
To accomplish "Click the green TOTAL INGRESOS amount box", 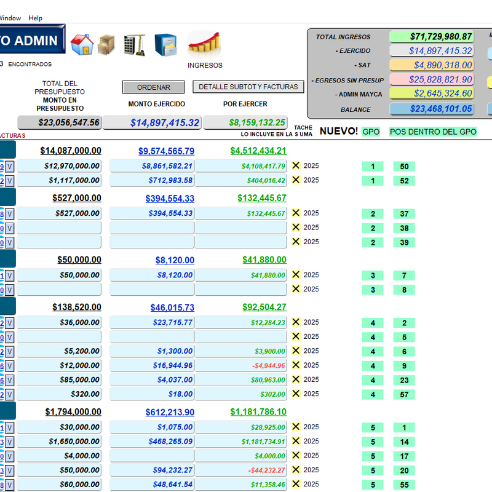I will click(x=432, y=37).
